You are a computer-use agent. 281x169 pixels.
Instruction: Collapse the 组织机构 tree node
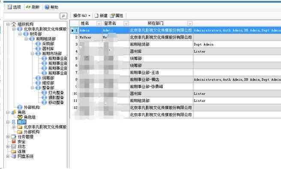point(8,24)
